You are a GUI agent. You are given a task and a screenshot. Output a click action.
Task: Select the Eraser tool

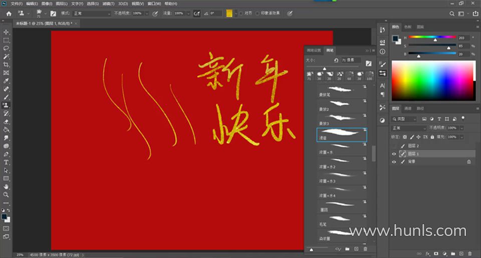pyautogui.click(x=6, y=121)
